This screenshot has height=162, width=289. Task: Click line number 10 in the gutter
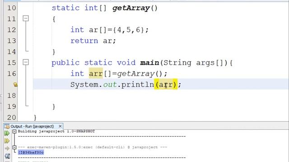12,8
